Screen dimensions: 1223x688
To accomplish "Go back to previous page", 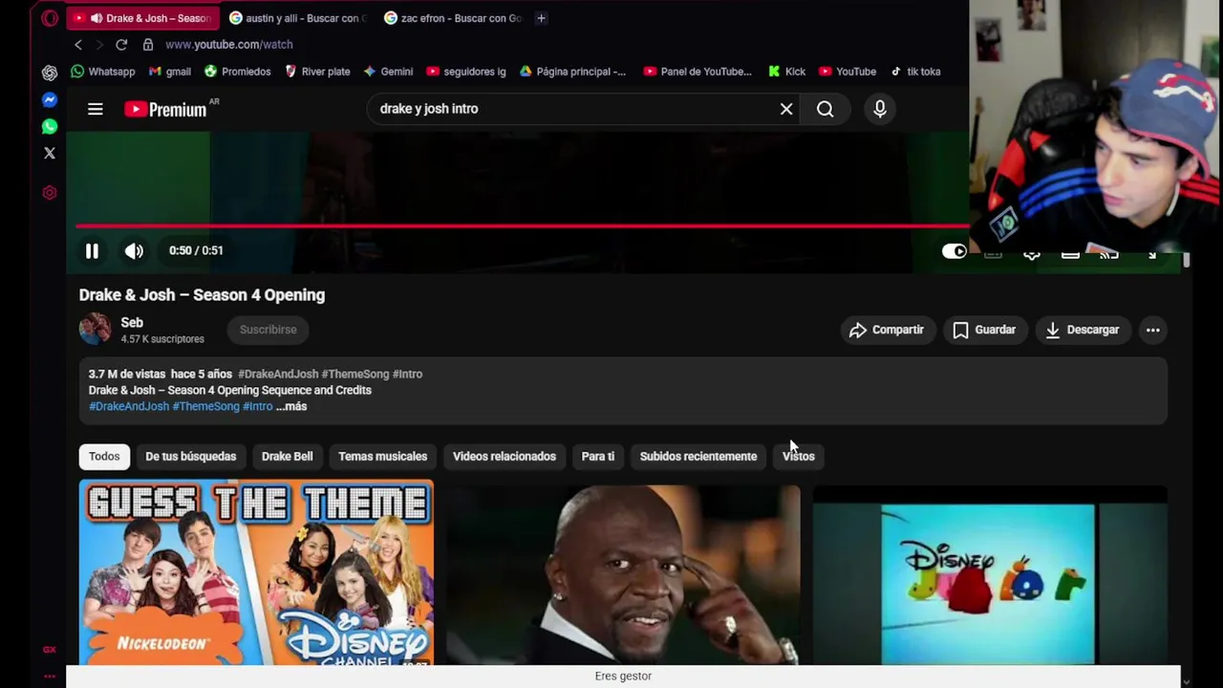I will tap(78, 45).
